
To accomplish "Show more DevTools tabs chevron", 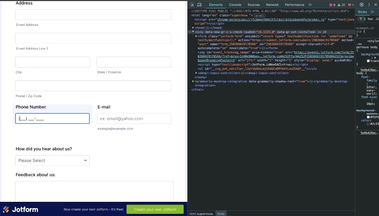I will click(310, 4).
